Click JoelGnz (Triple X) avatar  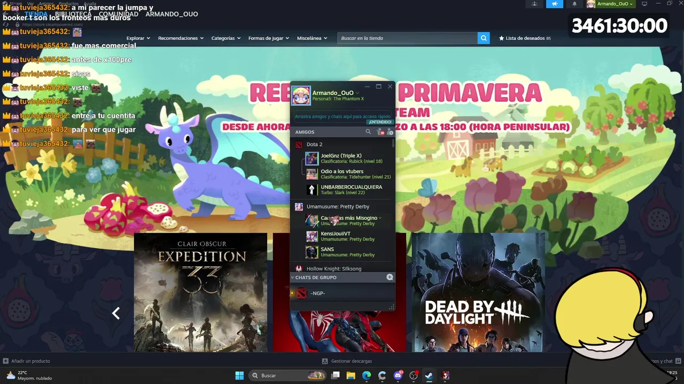pos(312,158)
